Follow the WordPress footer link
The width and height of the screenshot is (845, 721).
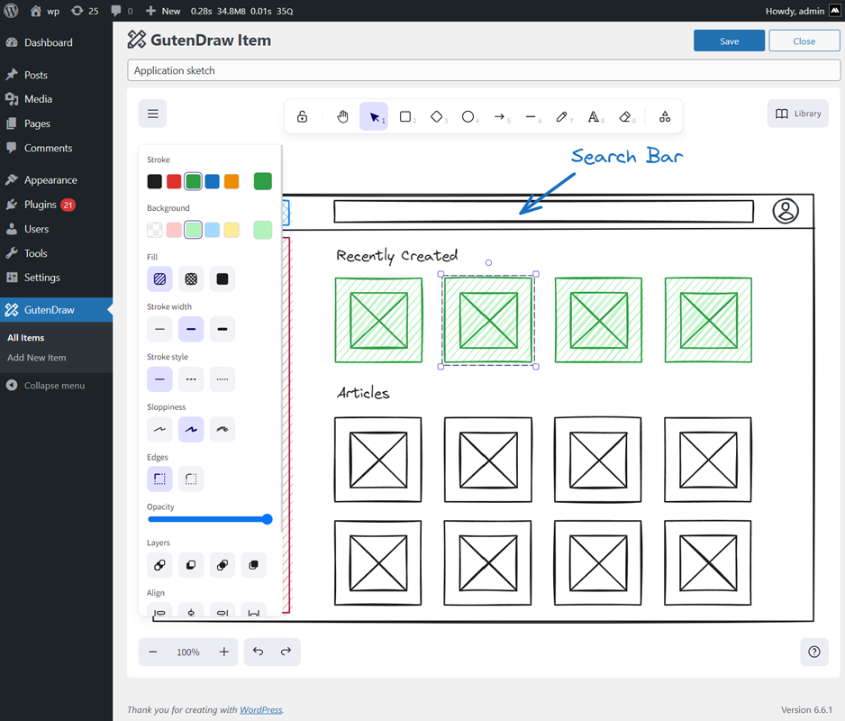click(261, 709)
